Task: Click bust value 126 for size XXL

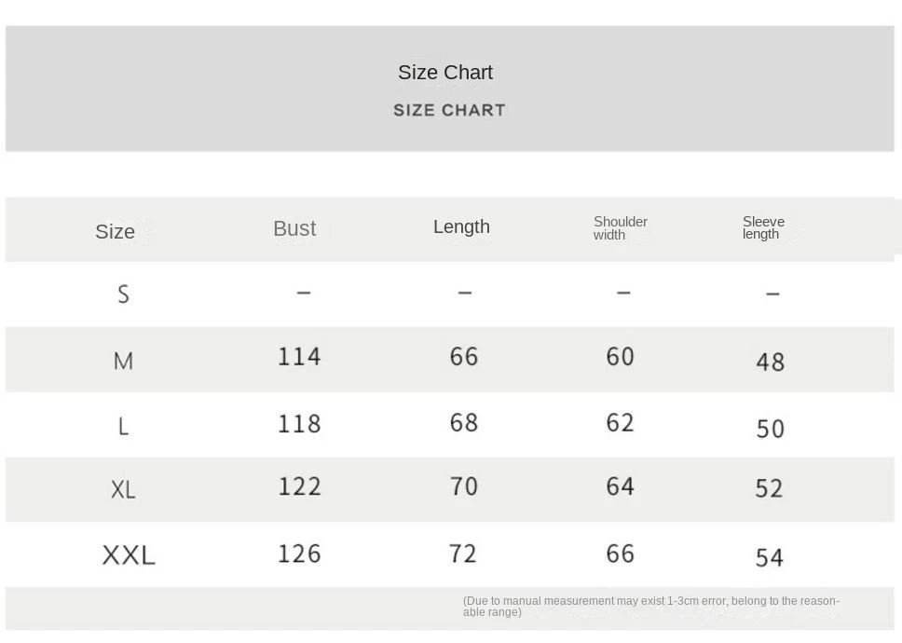Action: click(x=299, y=554)
